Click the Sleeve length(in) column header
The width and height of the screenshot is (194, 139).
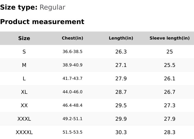[x=169, y=38]
